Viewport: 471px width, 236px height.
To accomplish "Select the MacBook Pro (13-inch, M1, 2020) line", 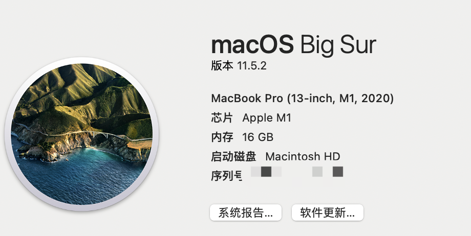I will pos(303,99).
